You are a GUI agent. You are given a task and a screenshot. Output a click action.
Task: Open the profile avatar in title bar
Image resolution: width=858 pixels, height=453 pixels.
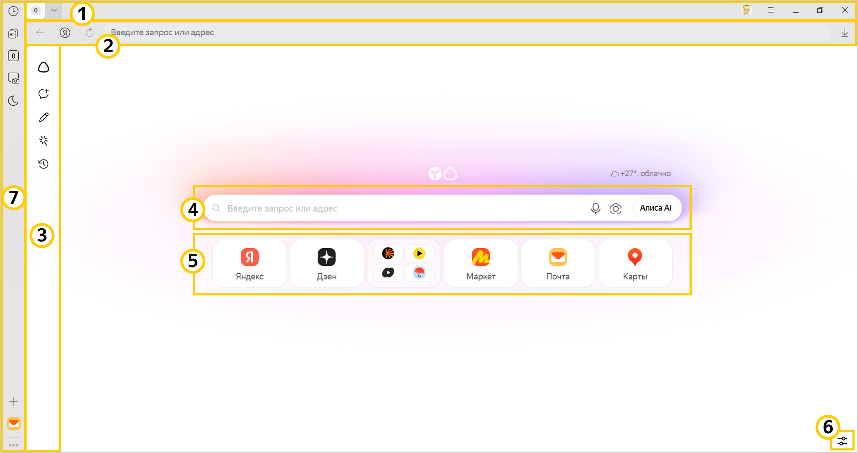[746, 10]
